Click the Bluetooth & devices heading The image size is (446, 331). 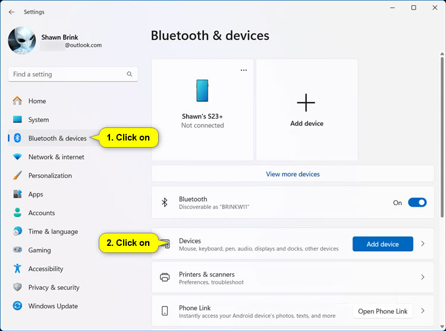click(x=210, y=36)
